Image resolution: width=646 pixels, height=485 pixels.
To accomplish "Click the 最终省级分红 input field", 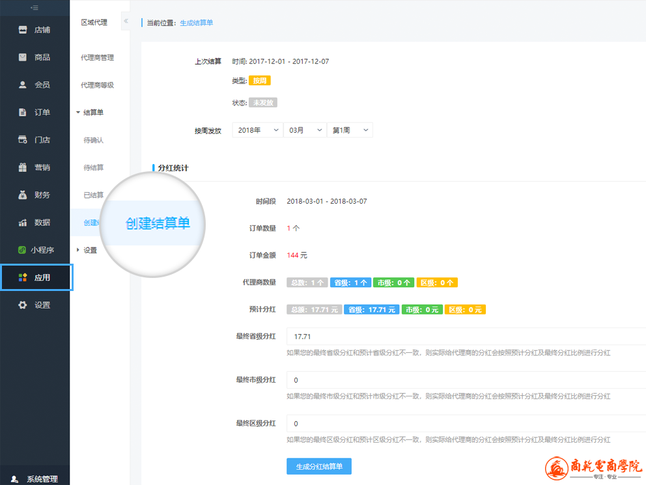I will 466,337.
